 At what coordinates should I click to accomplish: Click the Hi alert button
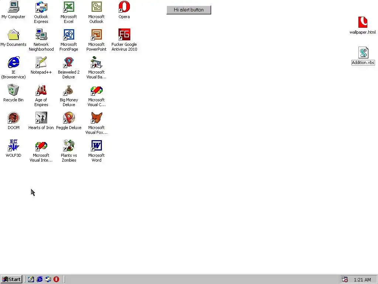[189, 10]
